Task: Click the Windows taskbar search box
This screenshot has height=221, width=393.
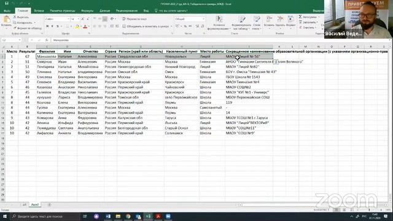Action: click(x=45, y=216)
